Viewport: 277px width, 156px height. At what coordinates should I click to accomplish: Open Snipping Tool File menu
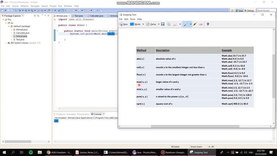[x=121, y=19]
